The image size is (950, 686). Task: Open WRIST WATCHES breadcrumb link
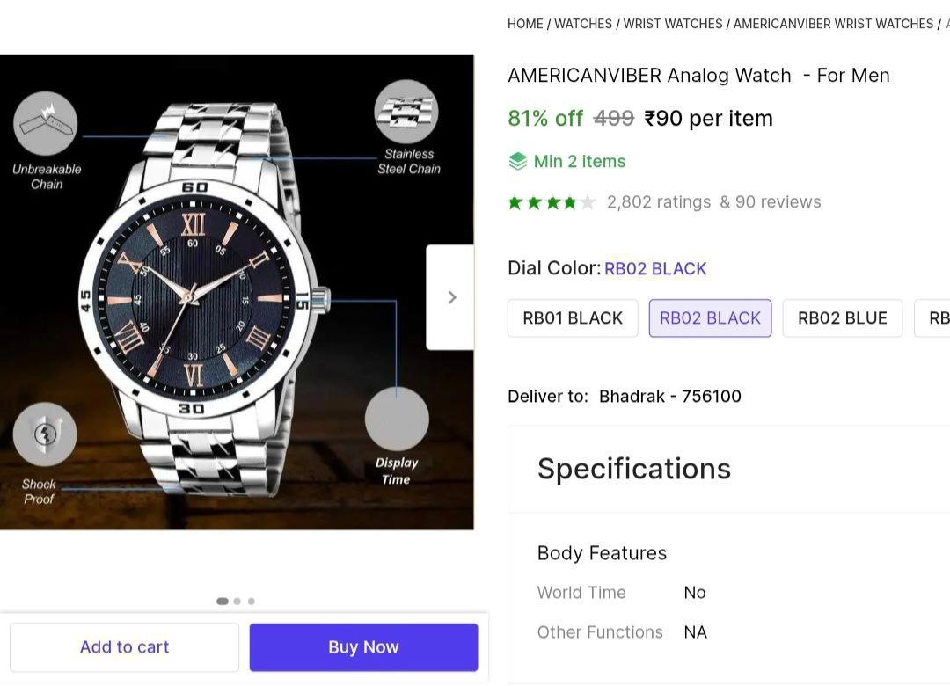tap(672, 24)
